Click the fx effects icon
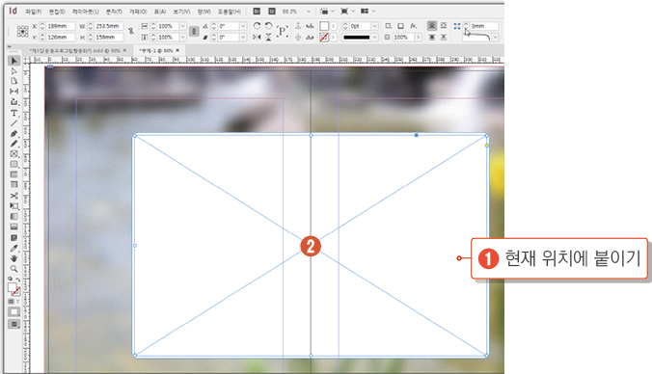This screenshot has height=374, width=652. pos(414,26)
